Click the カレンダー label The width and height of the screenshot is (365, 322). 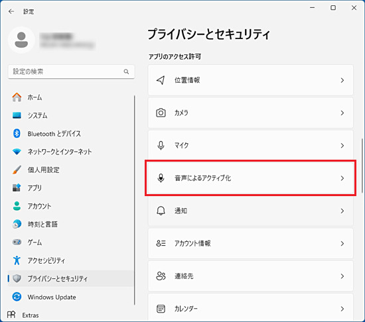(186, 309)
